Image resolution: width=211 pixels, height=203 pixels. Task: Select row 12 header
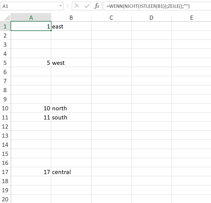pyautogui.click(x=5, y=126)
